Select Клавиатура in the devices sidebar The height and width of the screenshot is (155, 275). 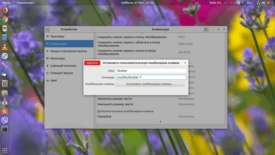click(x=69, y=44)
